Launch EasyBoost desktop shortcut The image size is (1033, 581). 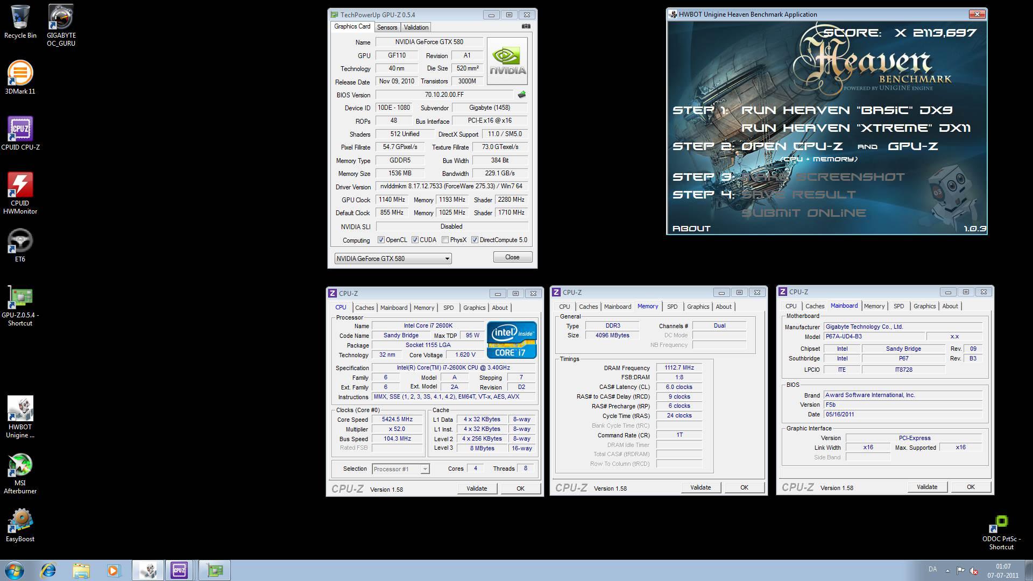pyautogui.click(x=20, y=525)
